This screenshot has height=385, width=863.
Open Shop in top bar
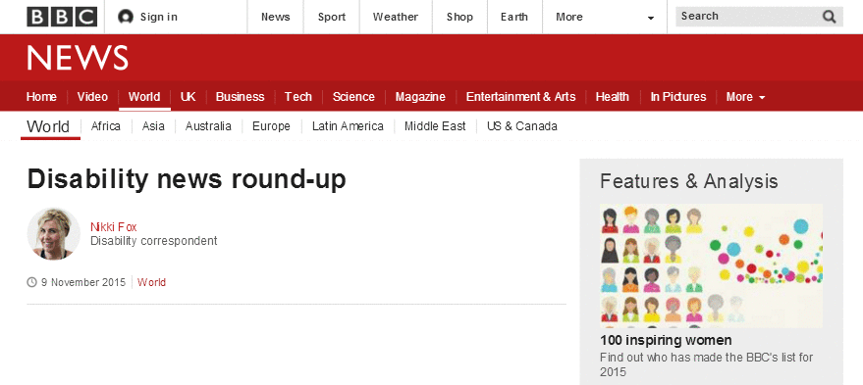[x=459, y=17]
